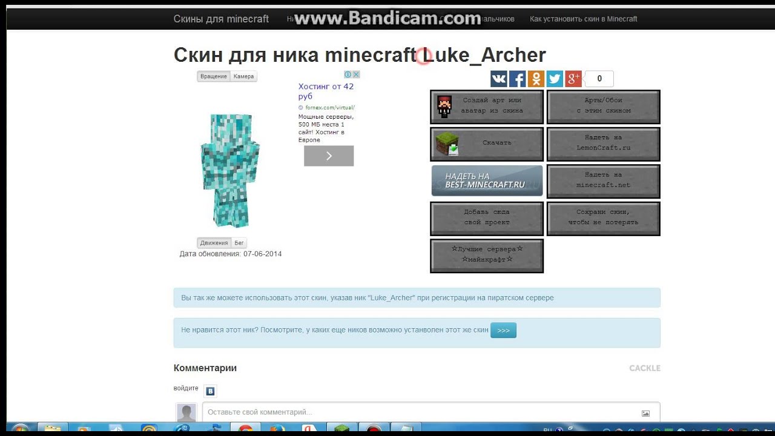Click the commenter avatar placeholder
This screenshot has width=775, height=436.
[x=186, y=413]
